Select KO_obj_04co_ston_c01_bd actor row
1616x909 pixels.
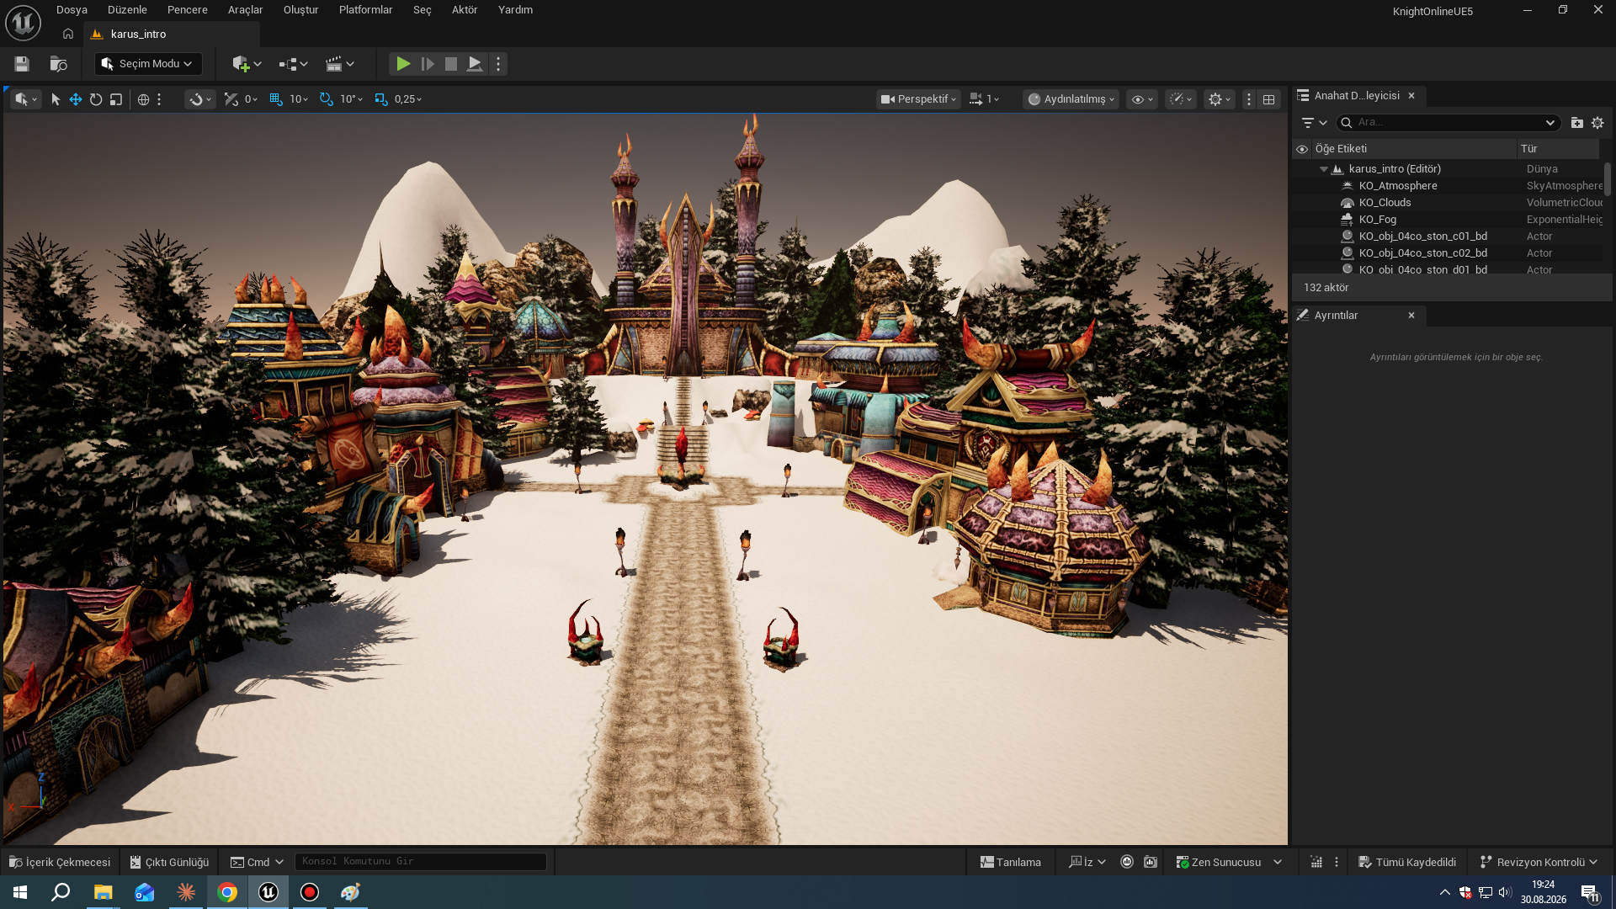pyautogui.click(x=1448, y=237)
